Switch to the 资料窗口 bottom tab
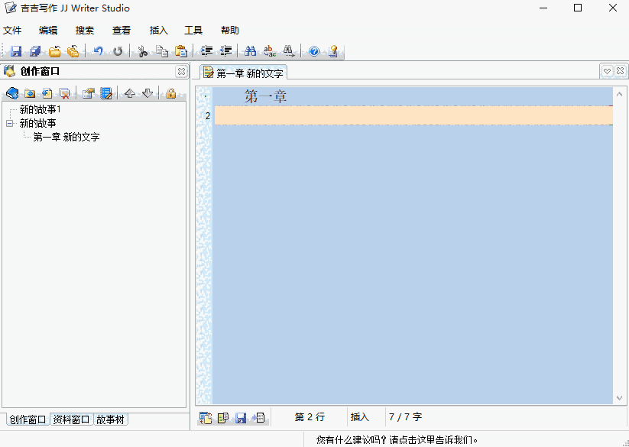 [71, 419]
